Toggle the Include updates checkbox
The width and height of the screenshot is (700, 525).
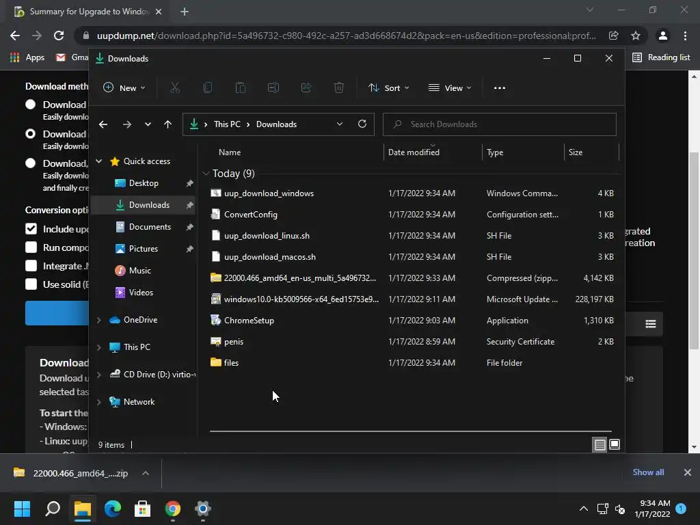point(31,229)
